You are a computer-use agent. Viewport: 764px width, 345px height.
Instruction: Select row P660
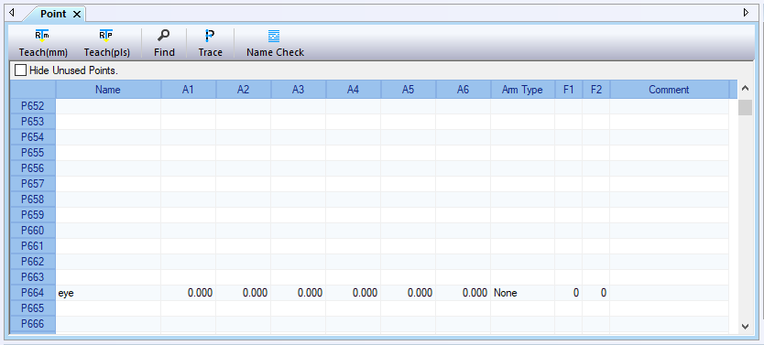(33, 231)
